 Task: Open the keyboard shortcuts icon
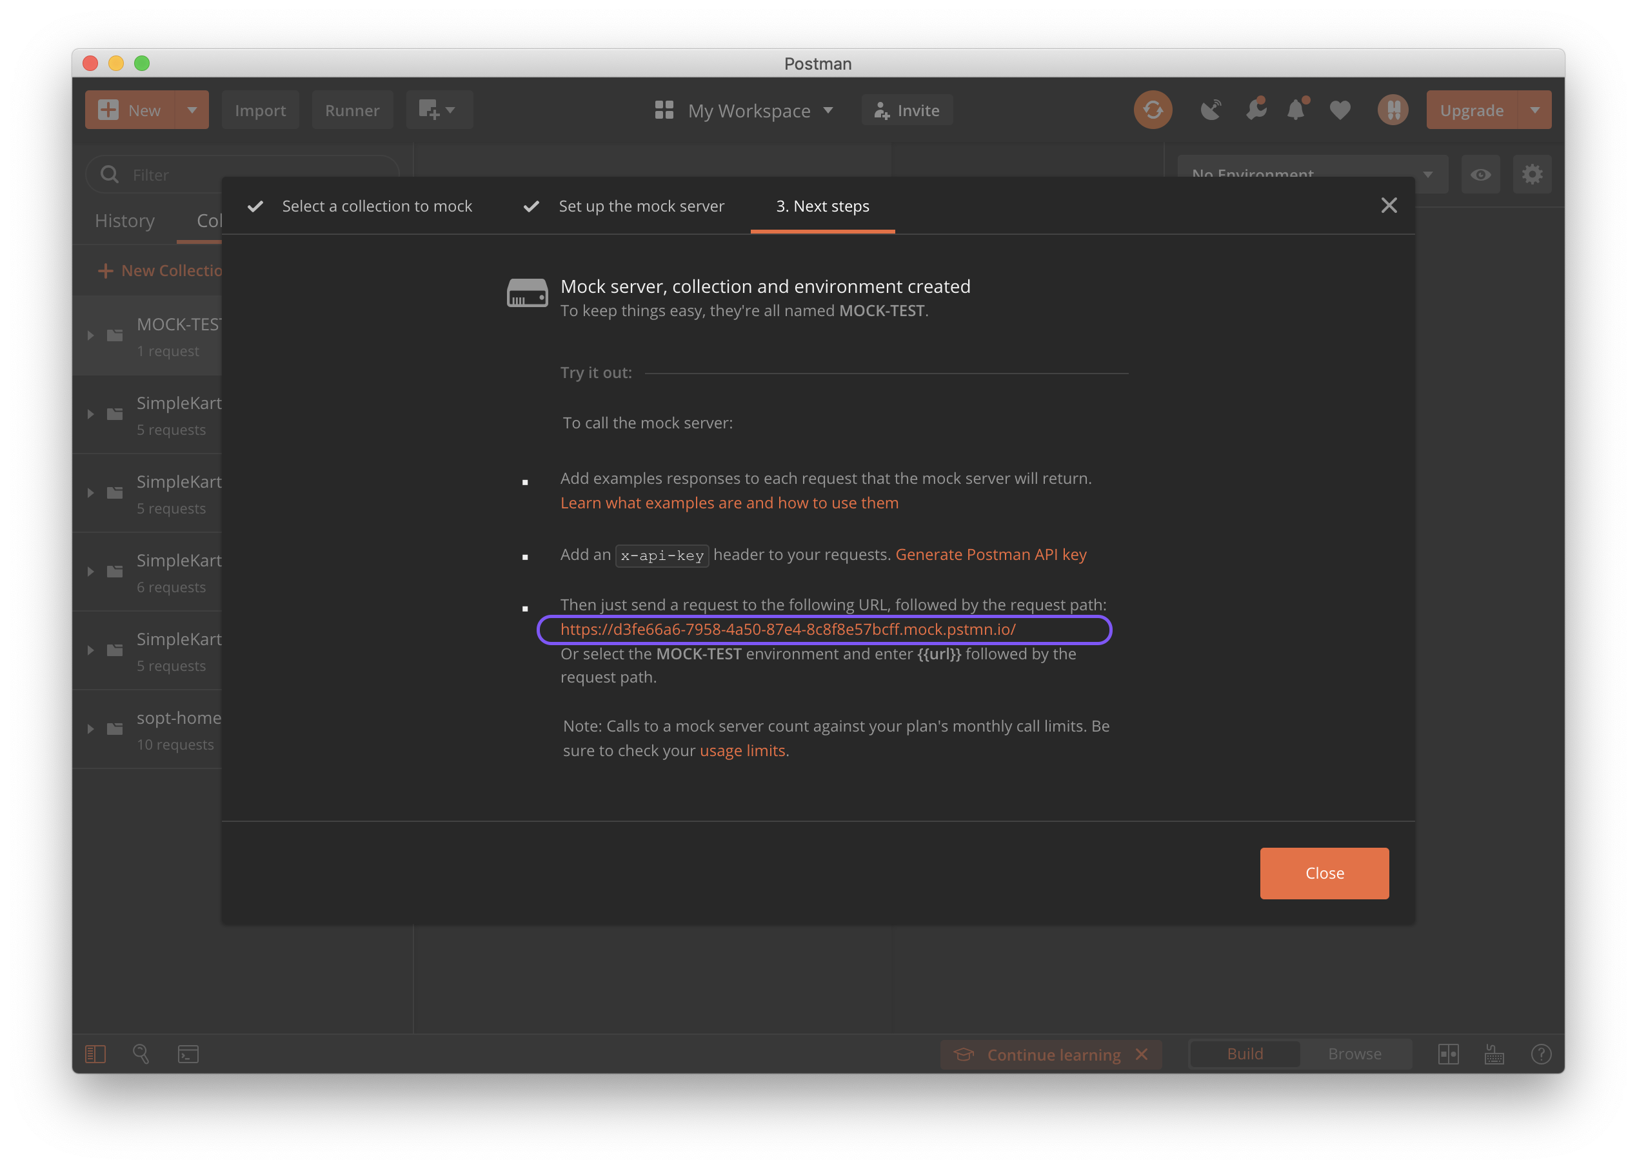point(1494,1054)
